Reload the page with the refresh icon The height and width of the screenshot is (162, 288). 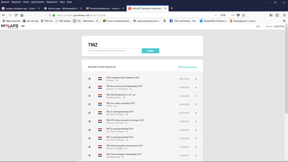pyautogui.click(x=16, y=15)
